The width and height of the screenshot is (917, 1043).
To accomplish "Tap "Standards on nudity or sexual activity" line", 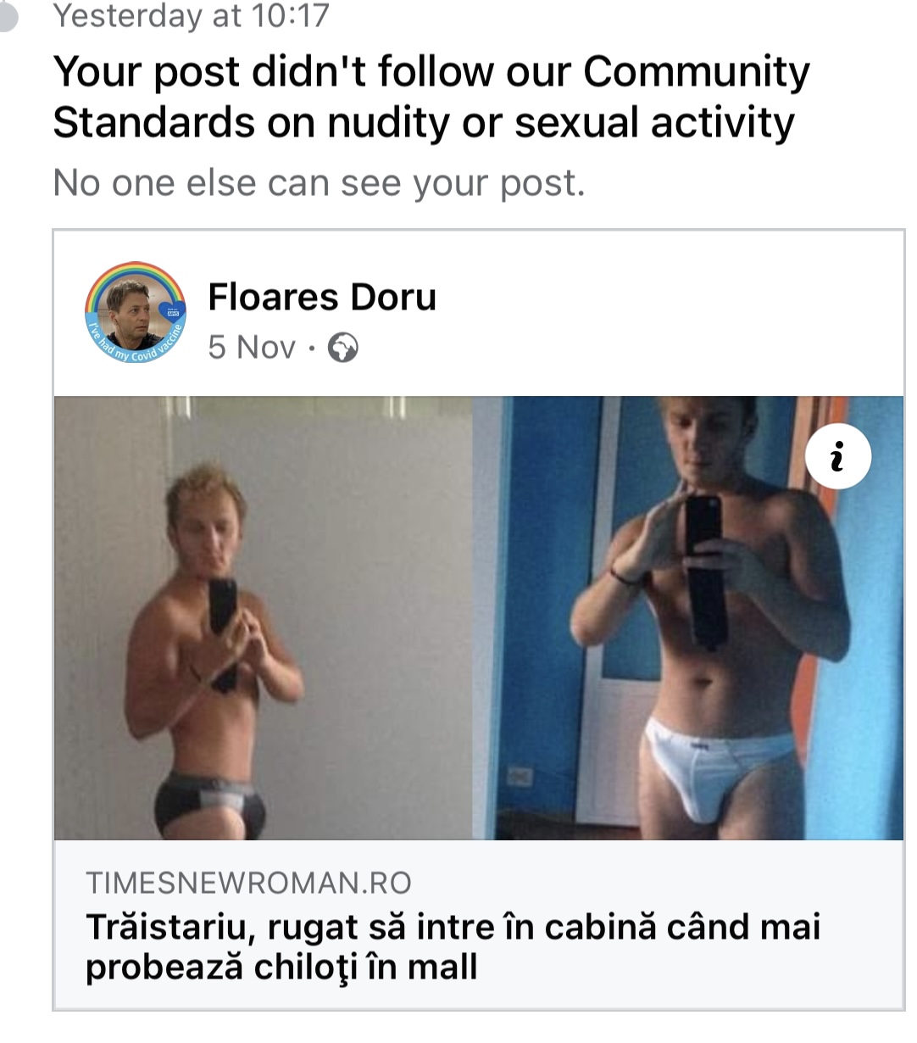I will [x=424, y=122].
